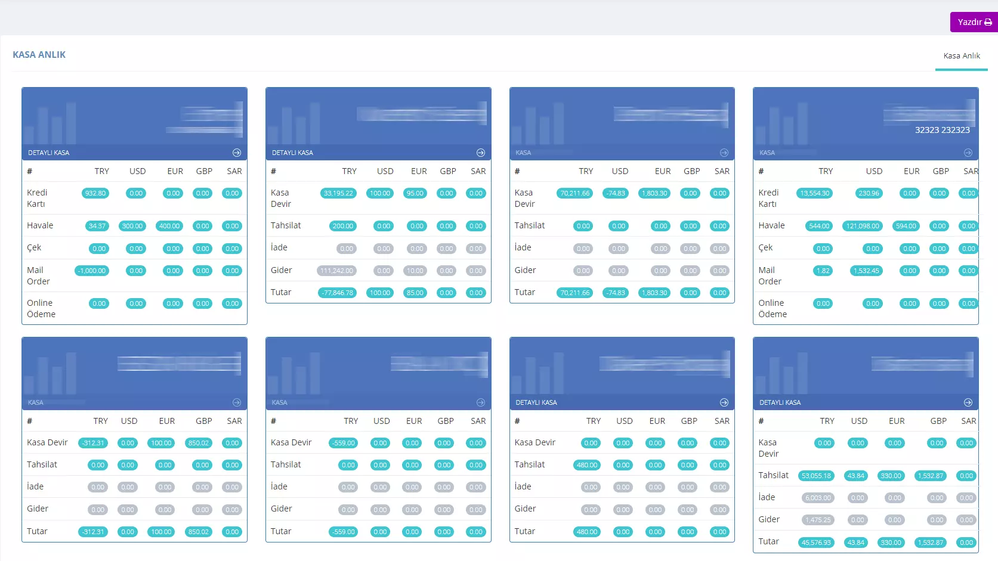Click the 45,576.93 Tutar badge
The height and width of the screenshot is (561, 998).
817,543
